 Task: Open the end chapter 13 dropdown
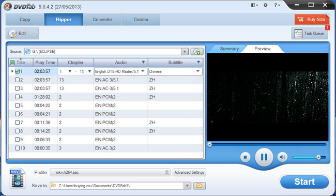pyautogui.click(x=89, y=71)
